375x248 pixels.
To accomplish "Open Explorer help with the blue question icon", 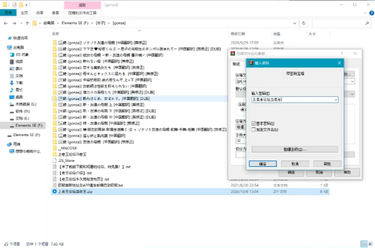I will coord(371,13).
